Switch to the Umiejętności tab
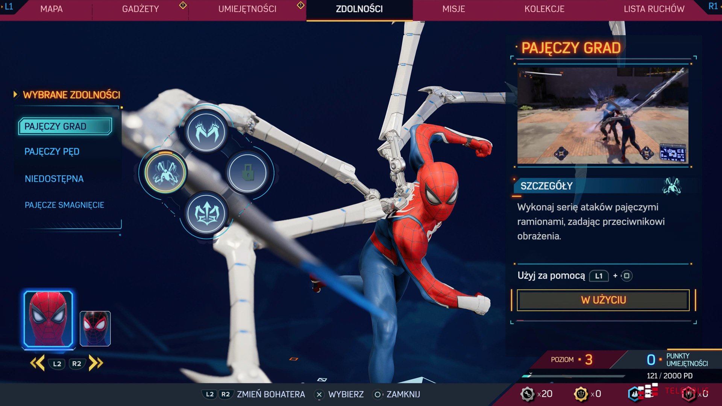Screen dimensions: 722x406 [247, 9]
